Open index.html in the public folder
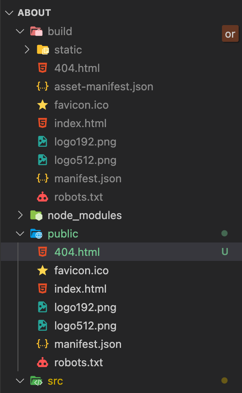The image size is (242, 393). point(81,289)
